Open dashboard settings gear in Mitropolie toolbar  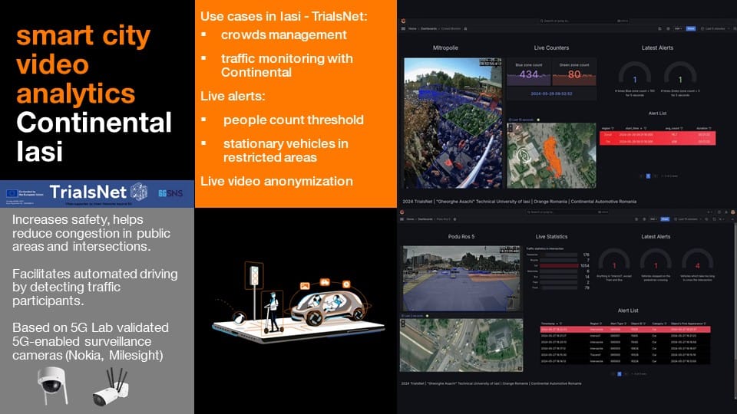coord(668,28)
